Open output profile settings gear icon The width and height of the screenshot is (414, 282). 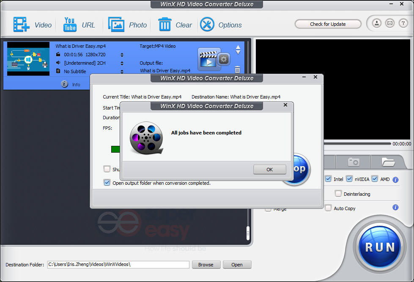[x=224, y=59]
